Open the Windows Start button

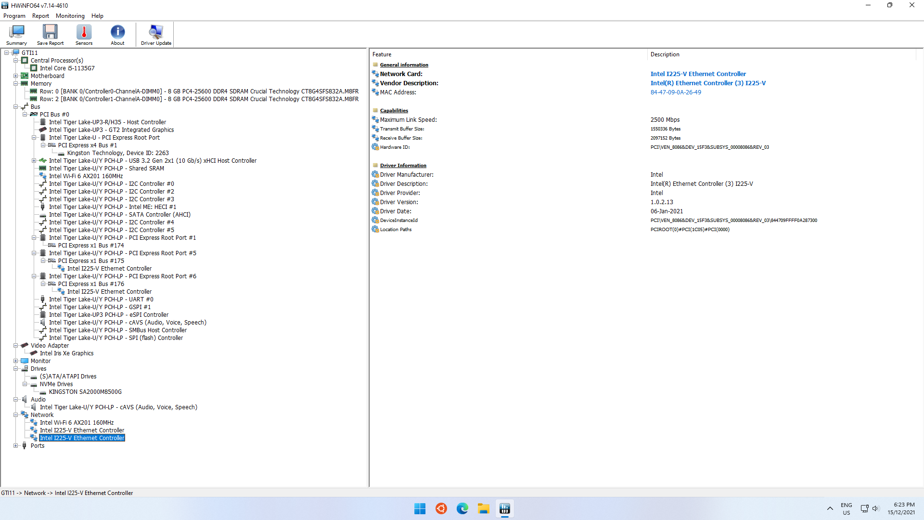click(420, 508)
